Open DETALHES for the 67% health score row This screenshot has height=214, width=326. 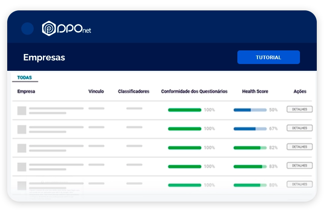point(300,128)
